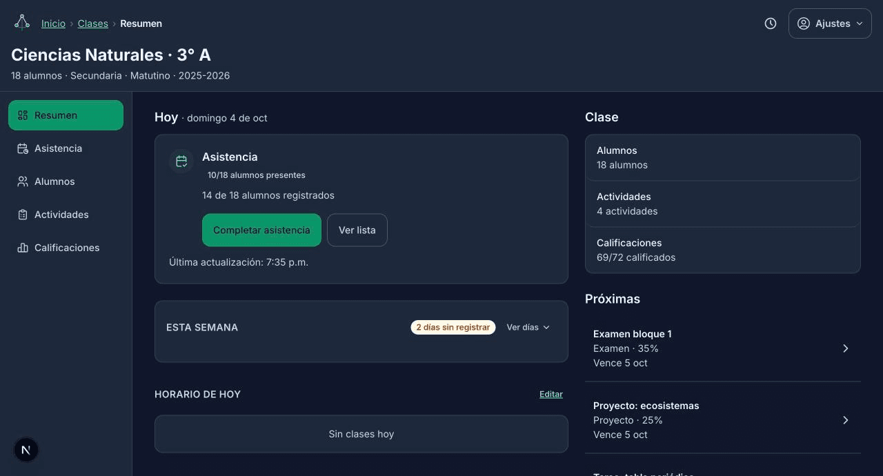This screenshot has width=883, height=476.
Task: Open the Calificaciones section
Action: [66, 248]
